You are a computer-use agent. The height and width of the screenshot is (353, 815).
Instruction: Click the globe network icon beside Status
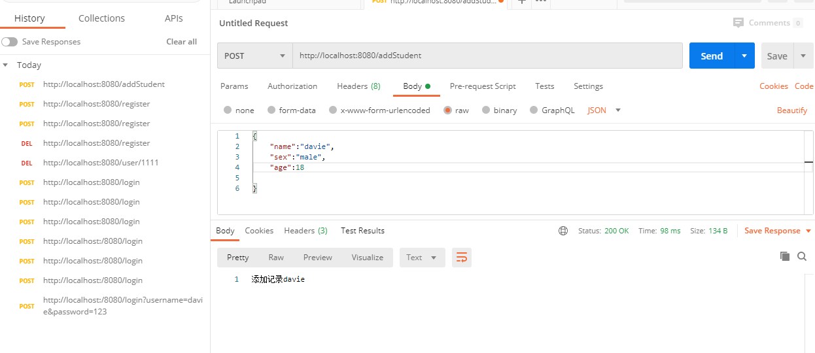tap(563, 231)
